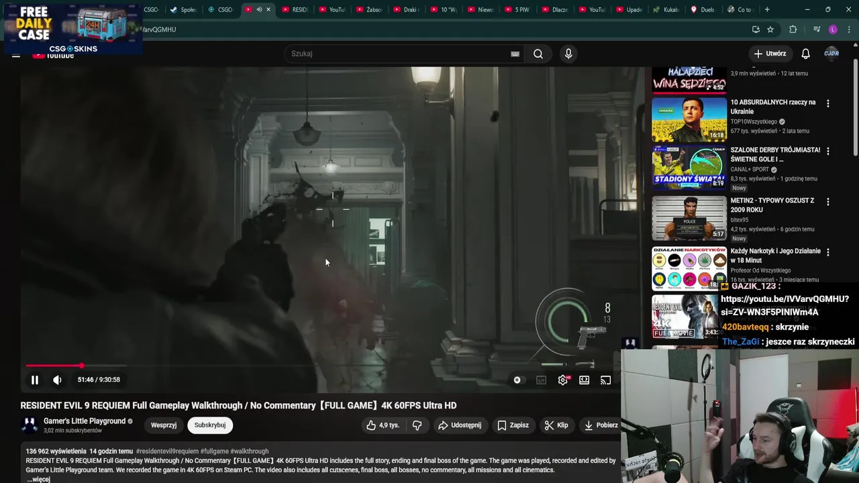Viewport: 859px width, 483px height.
Task: Click the magnifier search button
Action: coord(538,54)
